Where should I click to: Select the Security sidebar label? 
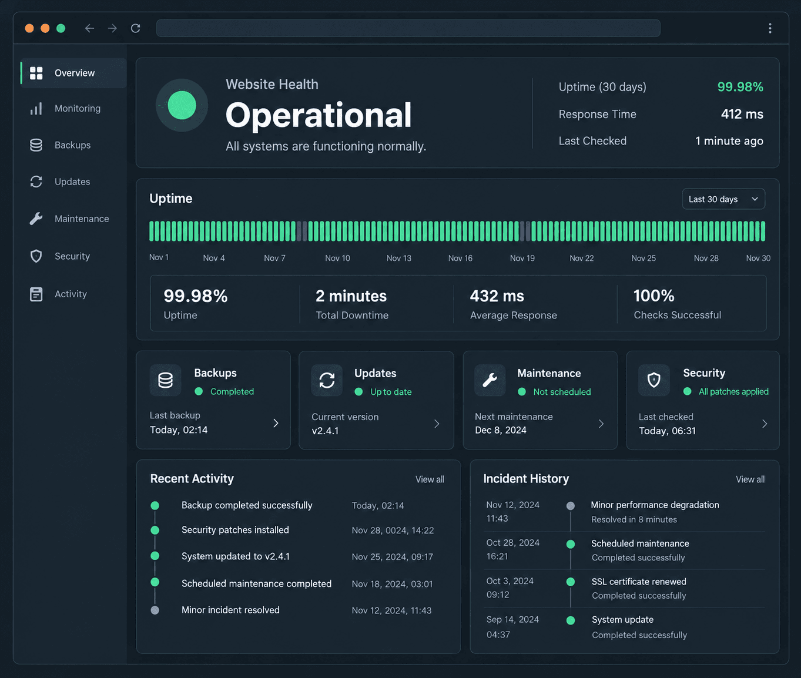[72, 256]
